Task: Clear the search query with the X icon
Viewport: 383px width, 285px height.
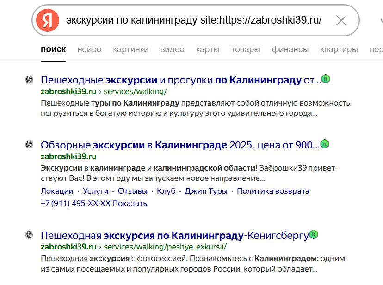Action: tap(341, 20)
